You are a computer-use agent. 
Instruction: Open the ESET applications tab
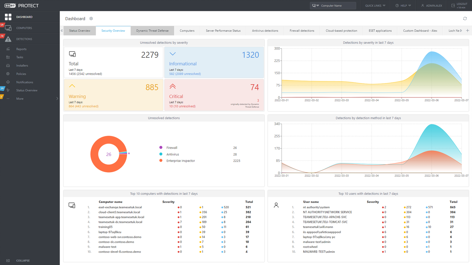point(380,31)
